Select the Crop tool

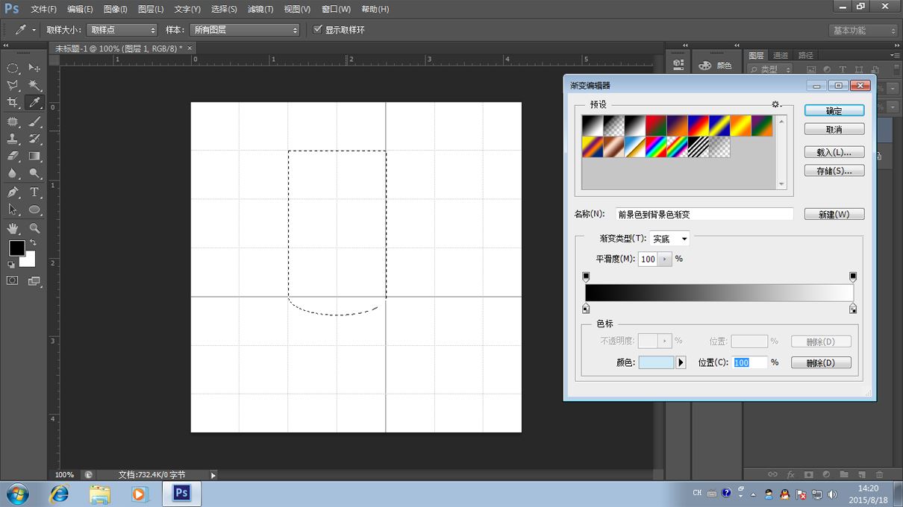pyautogui.click(x=13, y=103)
